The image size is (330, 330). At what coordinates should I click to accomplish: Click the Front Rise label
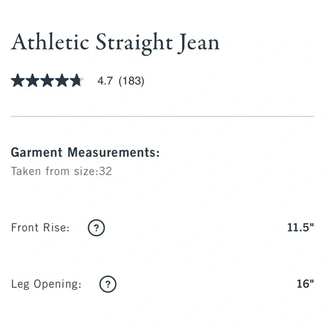click(x=40, y=228)
